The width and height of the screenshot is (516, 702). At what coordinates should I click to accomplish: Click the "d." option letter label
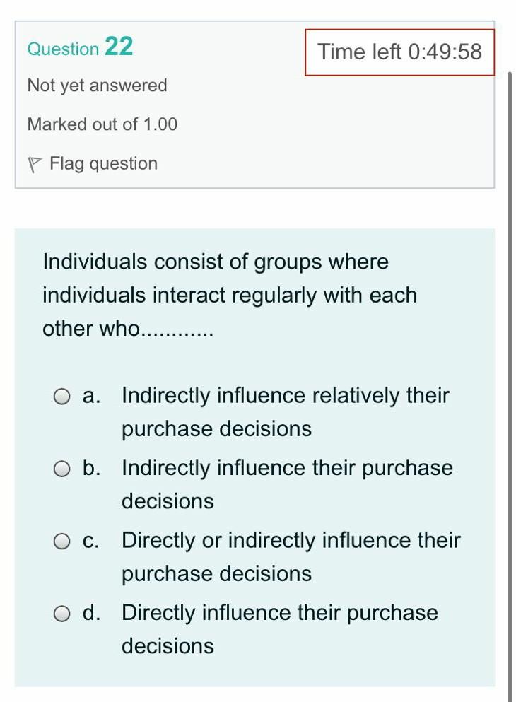click(x=90, y=613)
